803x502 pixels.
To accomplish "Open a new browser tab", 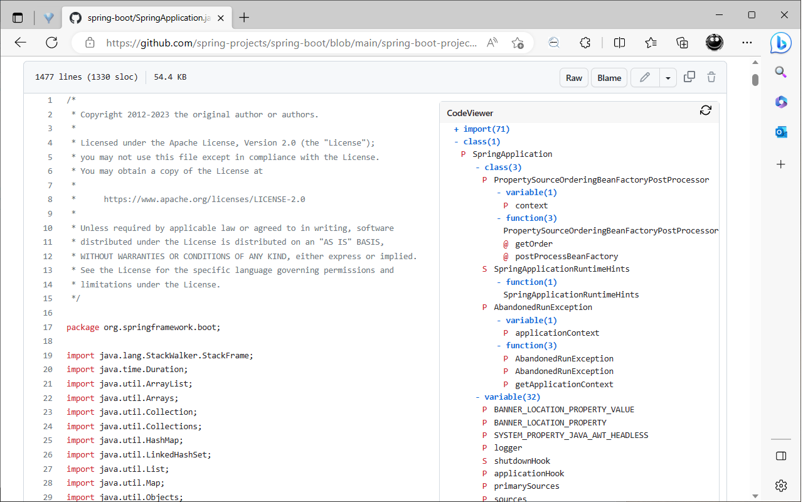I will tap(244, 18).
